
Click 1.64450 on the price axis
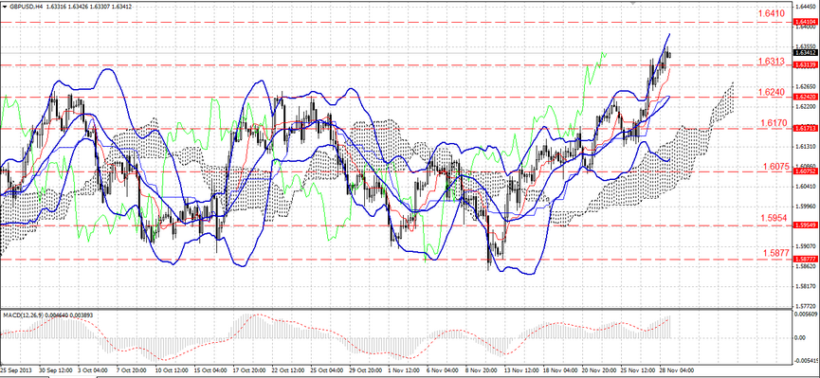point(806,7)
